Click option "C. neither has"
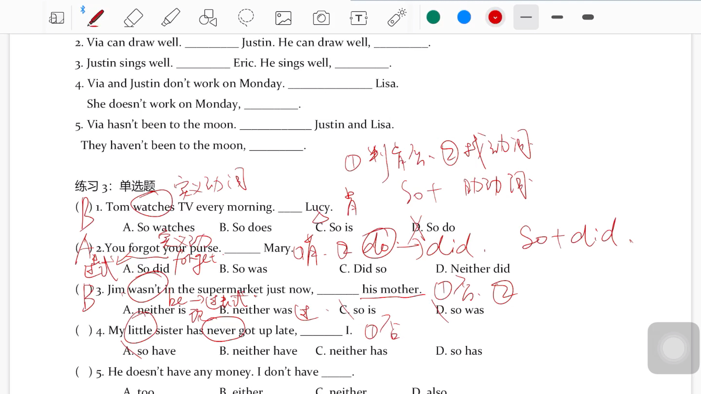This screenshot has height=394, width=701. (351, 351)
